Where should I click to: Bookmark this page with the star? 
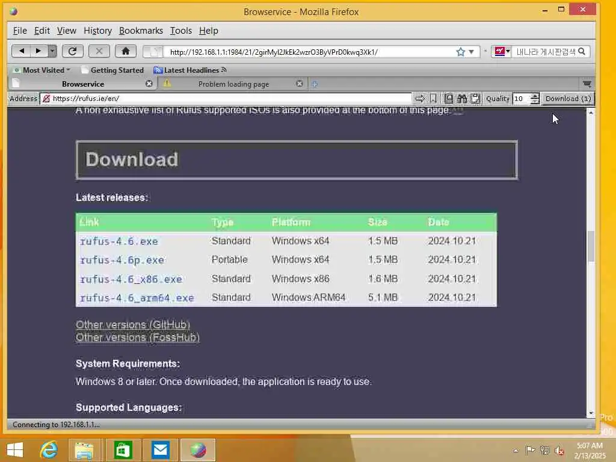coord(460,52)
